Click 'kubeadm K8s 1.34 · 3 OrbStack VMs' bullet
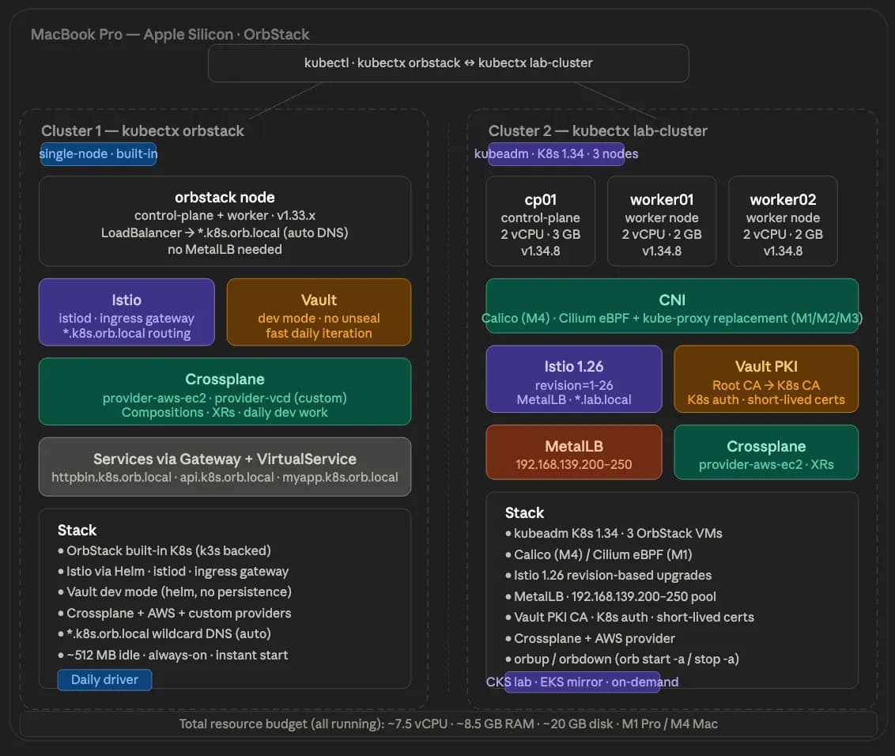895x756 pixels. 614,533
